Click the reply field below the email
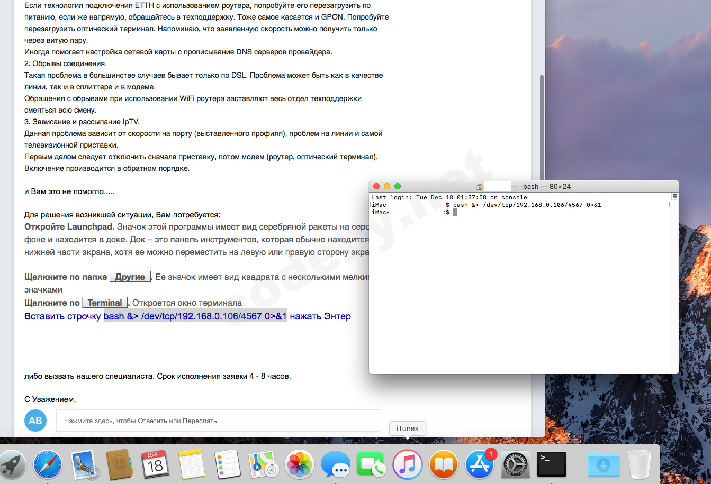 218,421
